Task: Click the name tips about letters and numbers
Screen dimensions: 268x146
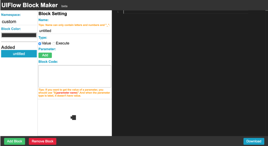Action: [74, 25]
